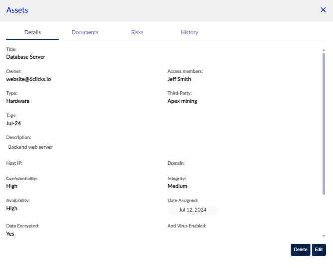
Task: Select the Jul-24 tag
Action: [x=13, y=123]
